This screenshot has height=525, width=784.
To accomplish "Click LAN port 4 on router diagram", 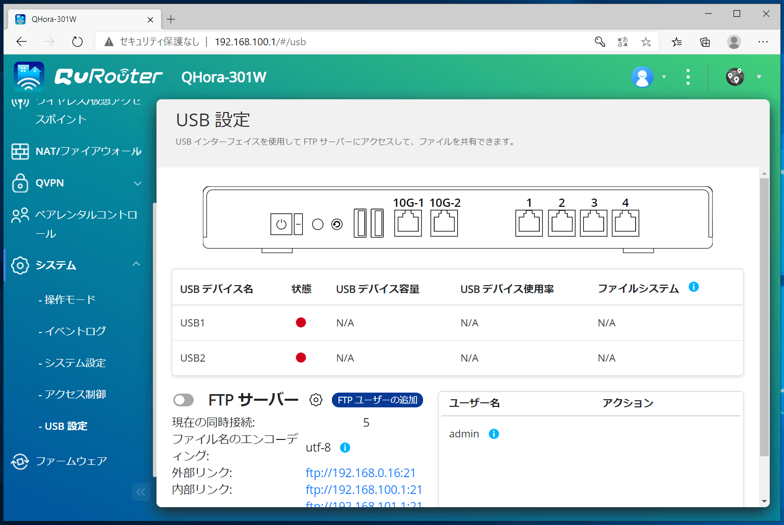I will [625, 223].
